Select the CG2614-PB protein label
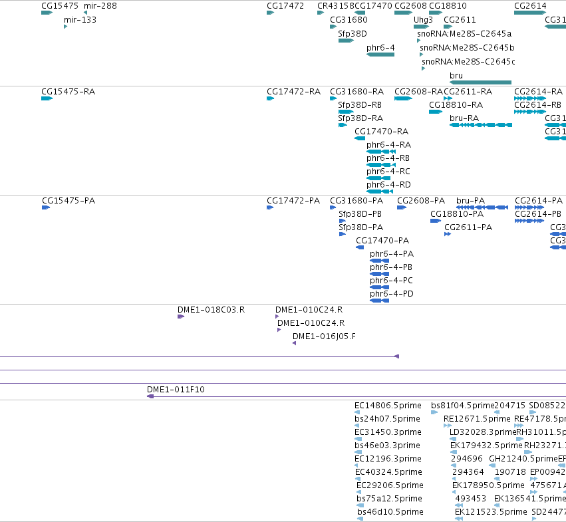Screen dimensions: 566x522 point(538,214)
